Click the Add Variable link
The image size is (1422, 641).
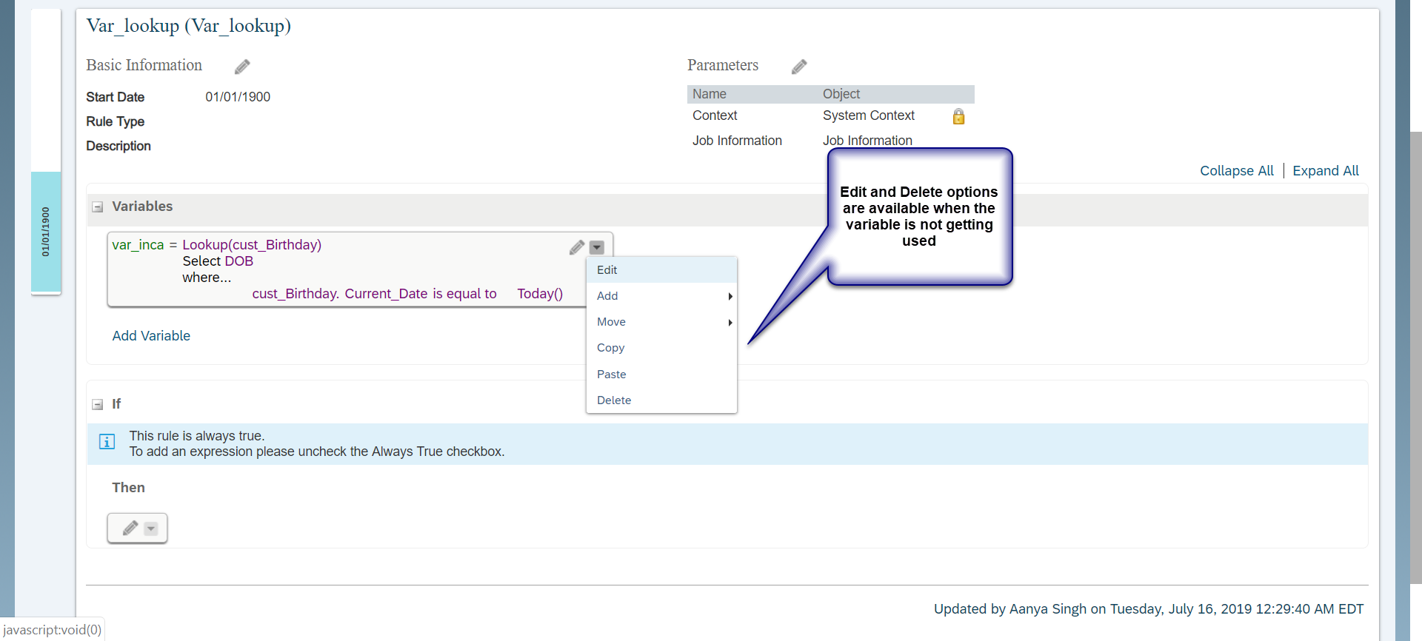[151, 336]
